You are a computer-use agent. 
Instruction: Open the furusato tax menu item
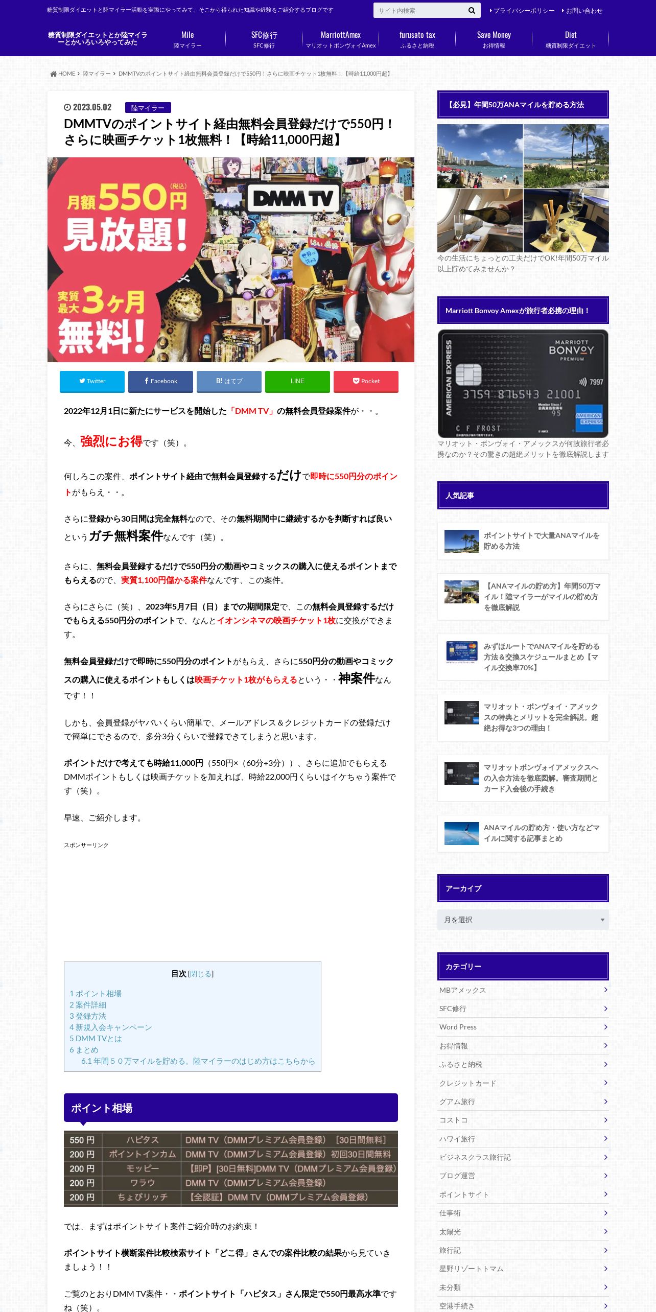[x=417, y=39]
